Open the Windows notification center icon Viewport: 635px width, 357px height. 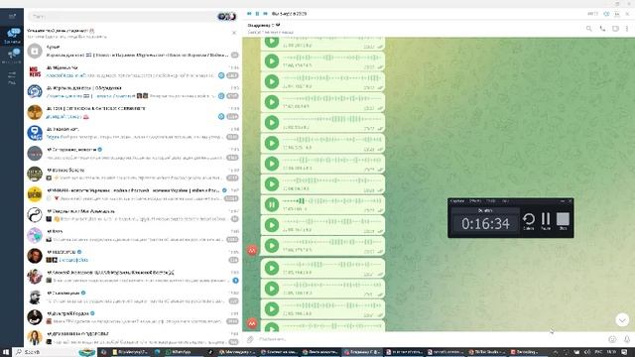click(625, 352)
